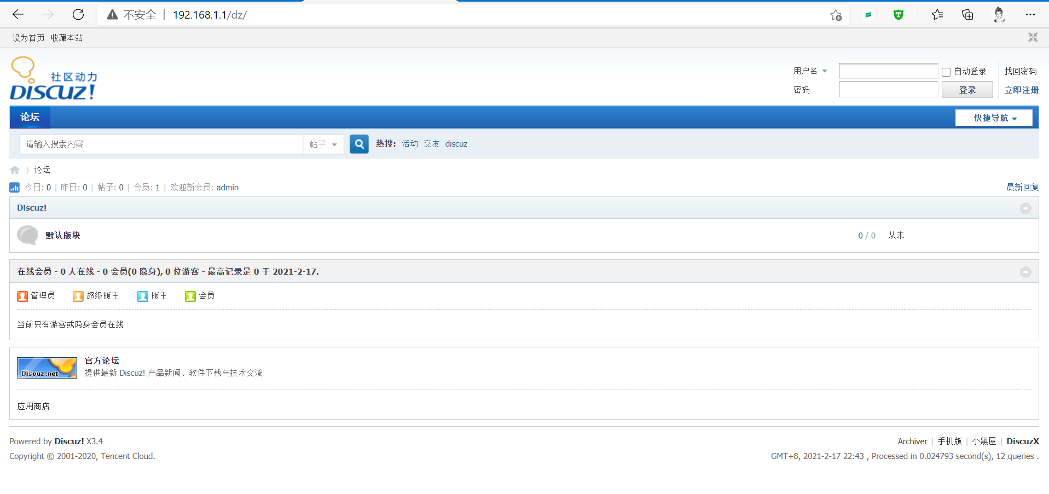1049x494 pixels.
Task: Enable the 自动登录 checkbox
Action: coord(946,72)
